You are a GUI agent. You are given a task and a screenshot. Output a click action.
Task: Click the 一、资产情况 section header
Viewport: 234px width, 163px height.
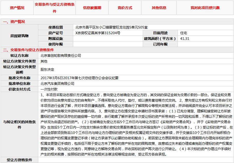[14, 22]
